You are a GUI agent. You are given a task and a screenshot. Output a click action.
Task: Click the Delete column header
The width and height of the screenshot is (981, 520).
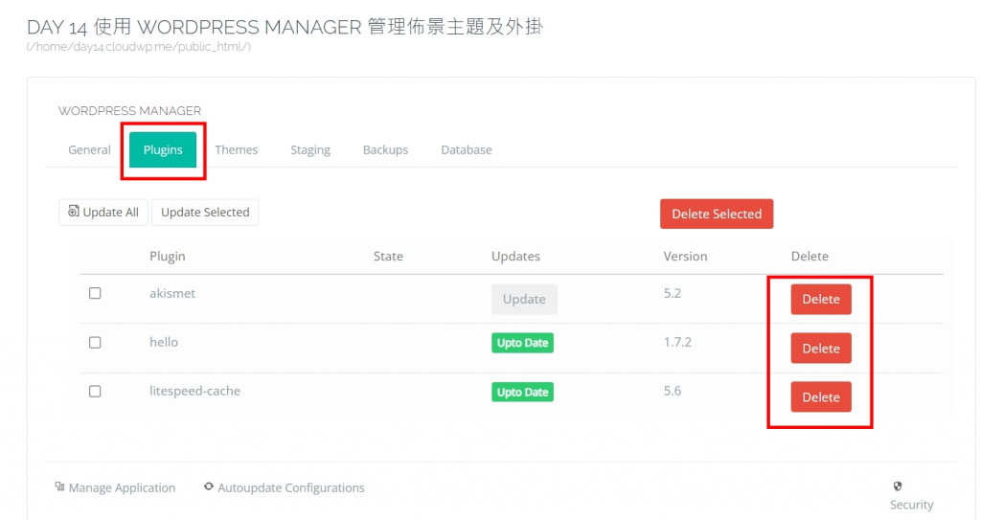(810, 256)
